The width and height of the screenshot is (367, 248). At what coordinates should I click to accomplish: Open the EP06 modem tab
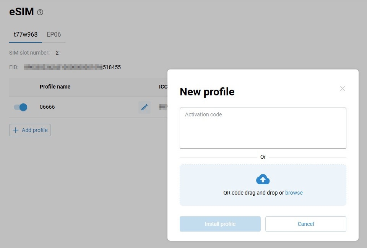point(54,34)
